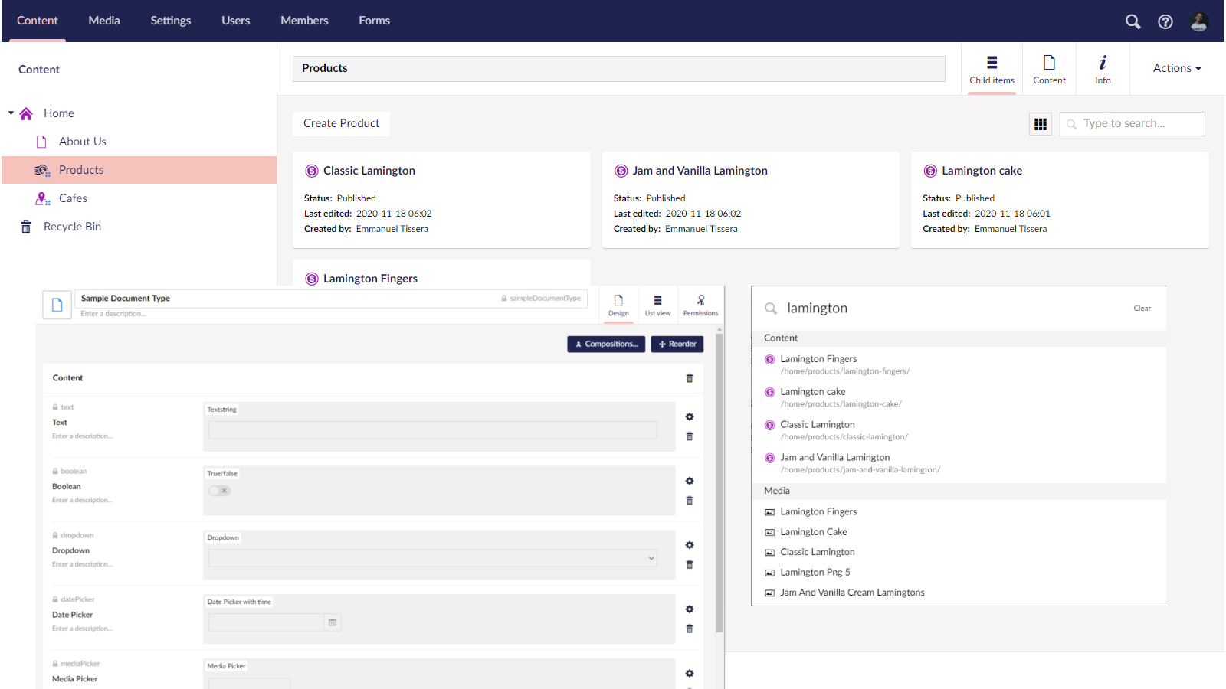Delete the Boolean property using its trash icon
This screenshot has width=1226, height=689.
coord(689,500)
